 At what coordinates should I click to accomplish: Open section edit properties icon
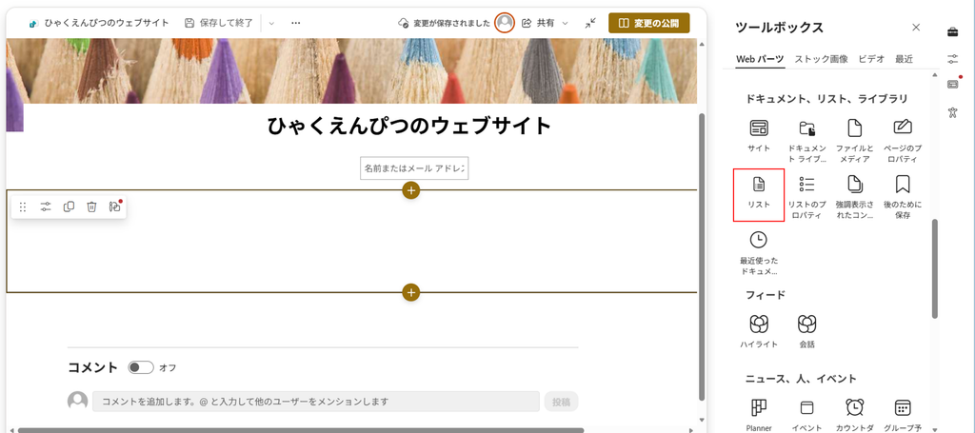tap(46, 207)
